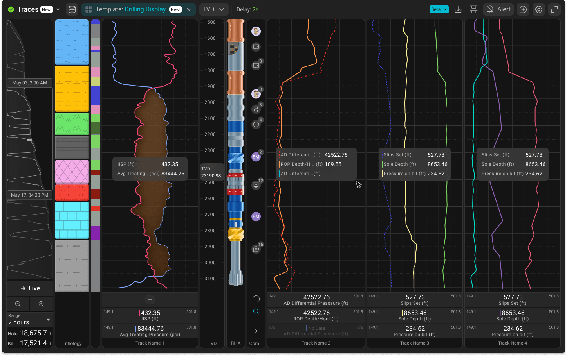The image size is (567, 356).
Task: Open the Range 2 hours dropdown
Action: [30, 319]
